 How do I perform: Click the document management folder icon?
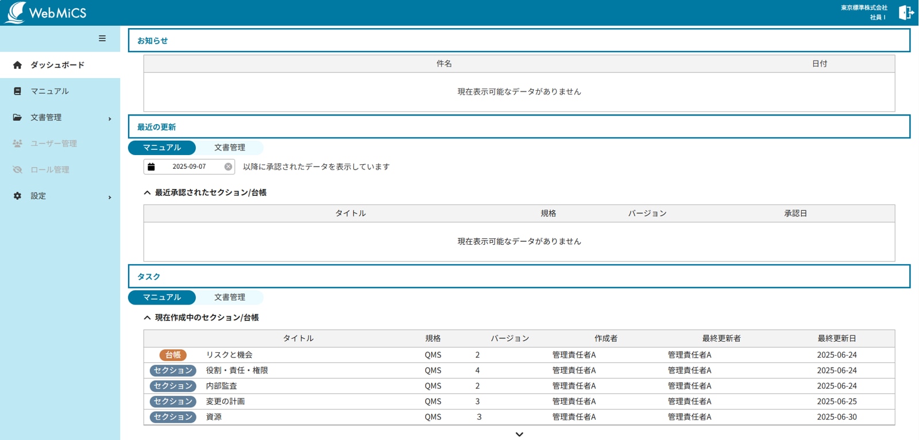point(17,117)
